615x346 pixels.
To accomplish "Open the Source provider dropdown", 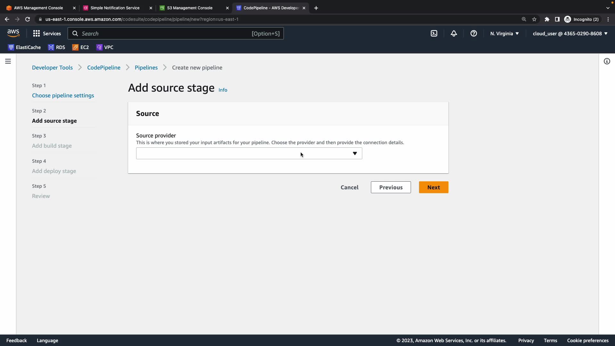I will click(x=249, y=153).
